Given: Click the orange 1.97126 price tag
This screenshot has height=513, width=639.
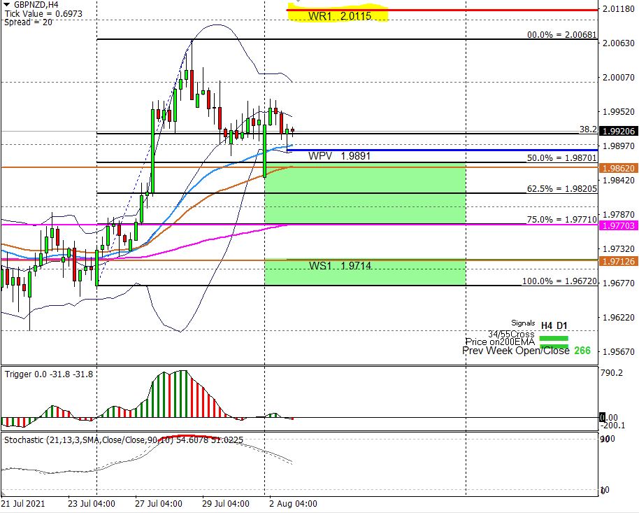Looking at the screenshot, I should 618,261.
